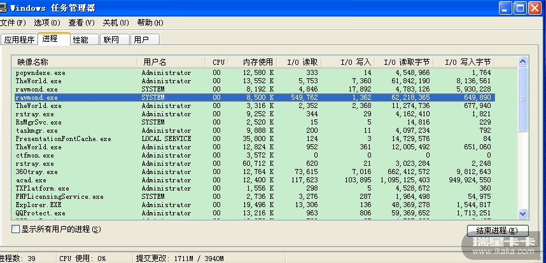Click the process list scroll-down arrow
This screenshot has height=263, width=546.
(522, 213)
